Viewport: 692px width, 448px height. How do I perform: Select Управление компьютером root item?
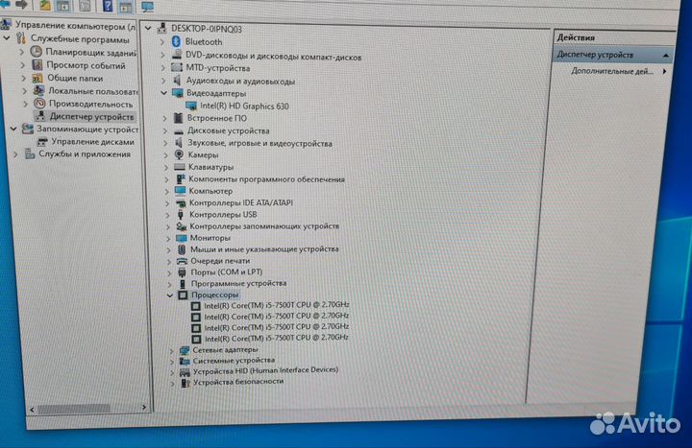pos(75,26)
